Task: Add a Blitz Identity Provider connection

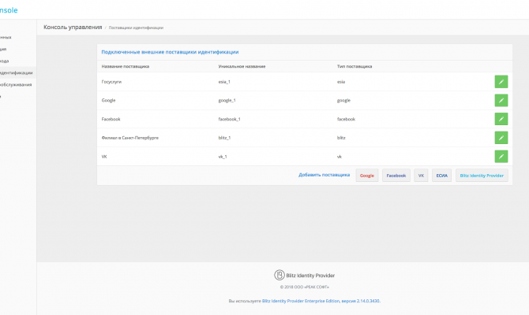Action: pyautogui.click(x=482, y=176)
